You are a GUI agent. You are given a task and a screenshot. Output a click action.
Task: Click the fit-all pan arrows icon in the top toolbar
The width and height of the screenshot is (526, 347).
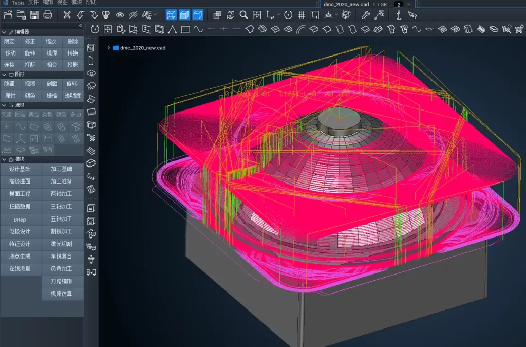[x=257, y=15]
